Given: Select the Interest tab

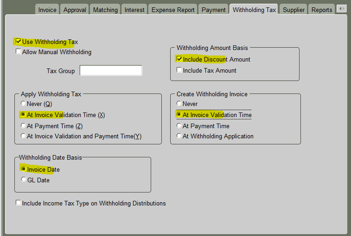Looking at the screenshot, I should 134,10.
